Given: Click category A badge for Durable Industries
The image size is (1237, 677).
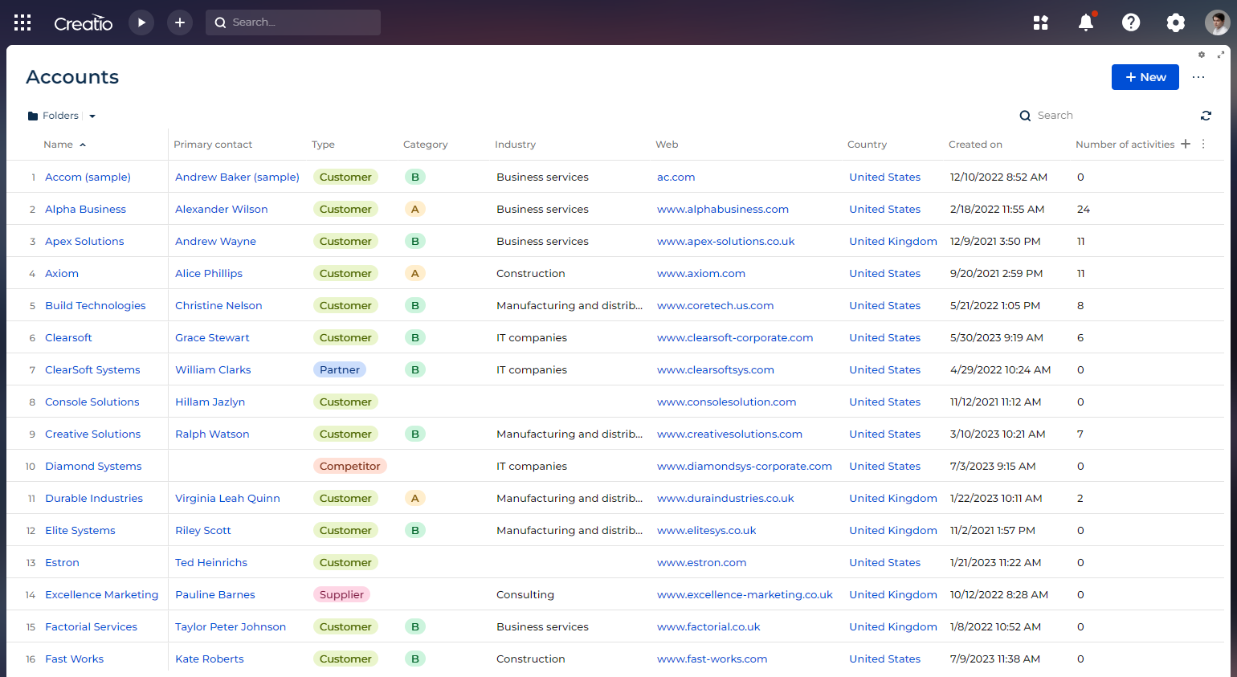Looking at the screenshot, I should point(415,498).
